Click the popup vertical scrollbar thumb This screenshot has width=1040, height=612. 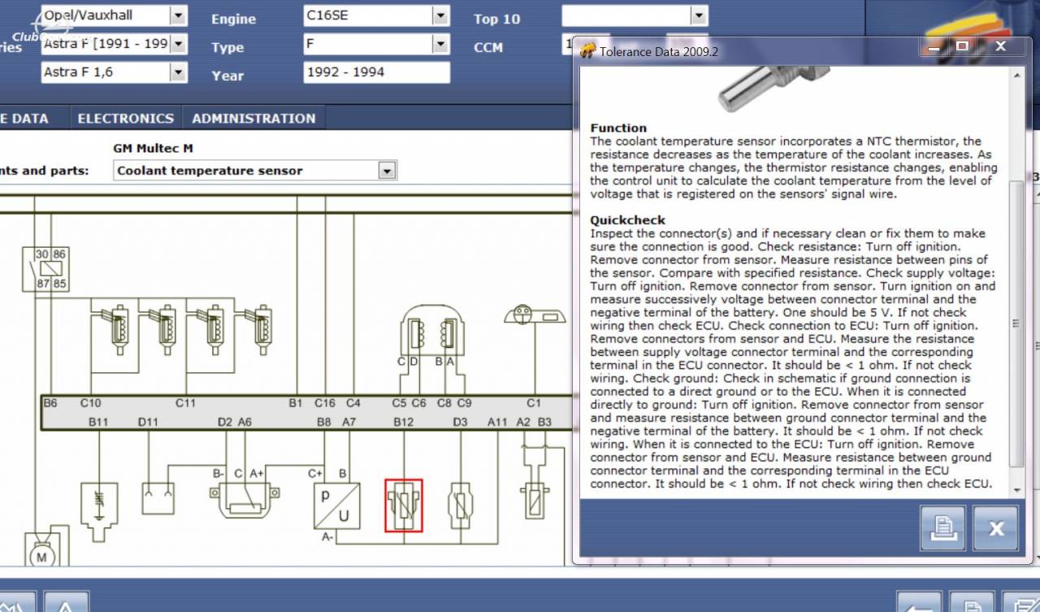point(1017,323)
